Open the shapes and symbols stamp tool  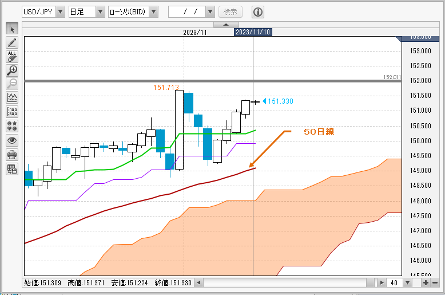12,126
